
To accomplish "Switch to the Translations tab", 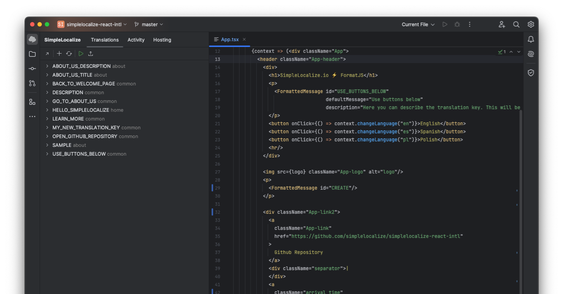I will [105, 40].
